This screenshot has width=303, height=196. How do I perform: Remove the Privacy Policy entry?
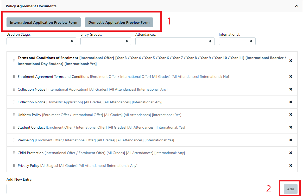(x=291, y=166)
